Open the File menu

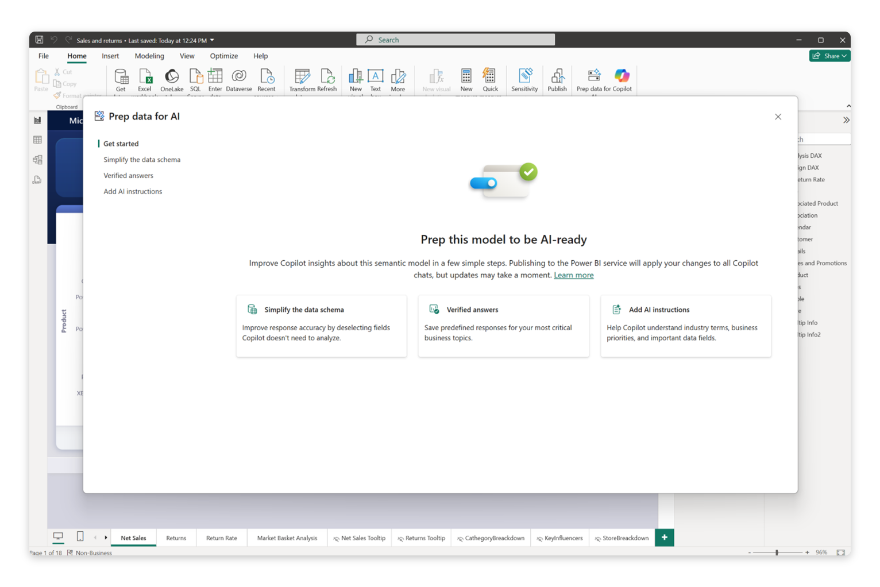point(44,56)
